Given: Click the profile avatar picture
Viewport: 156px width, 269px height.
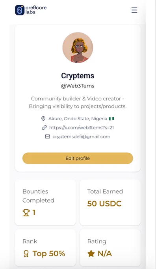Looking at the screenshot, I should click(x=78, y=47).
